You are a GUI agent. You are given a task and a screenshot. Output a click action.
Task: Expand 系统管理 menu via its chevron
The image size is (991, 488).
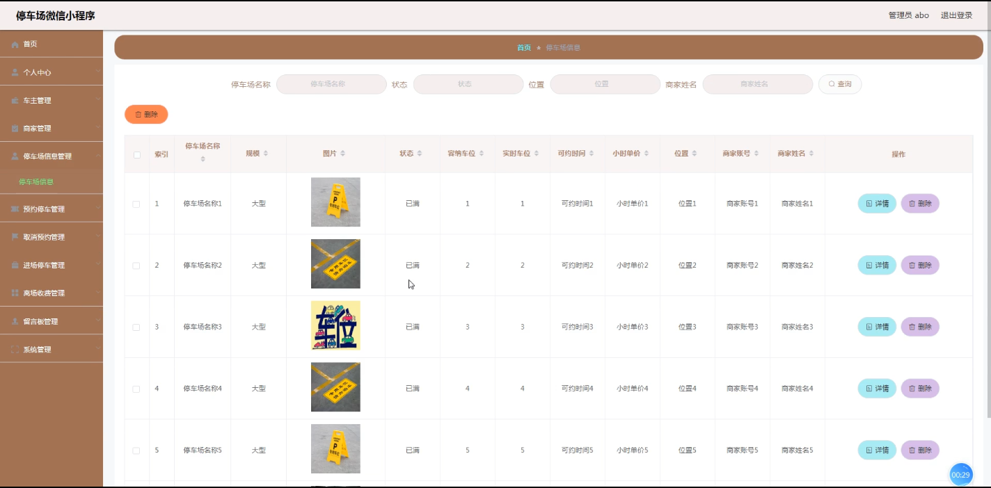[x=98, y=349]
